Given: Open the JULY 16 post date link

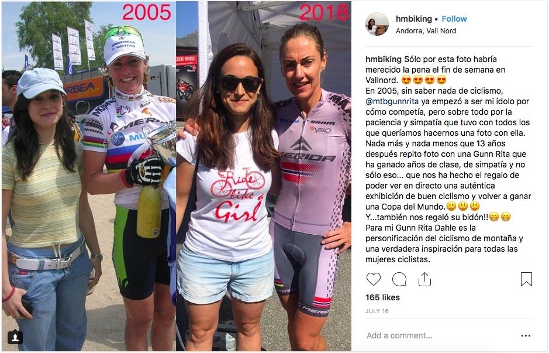Looking at the screenshot, I should pyautogui.click(x=377, y=311).
